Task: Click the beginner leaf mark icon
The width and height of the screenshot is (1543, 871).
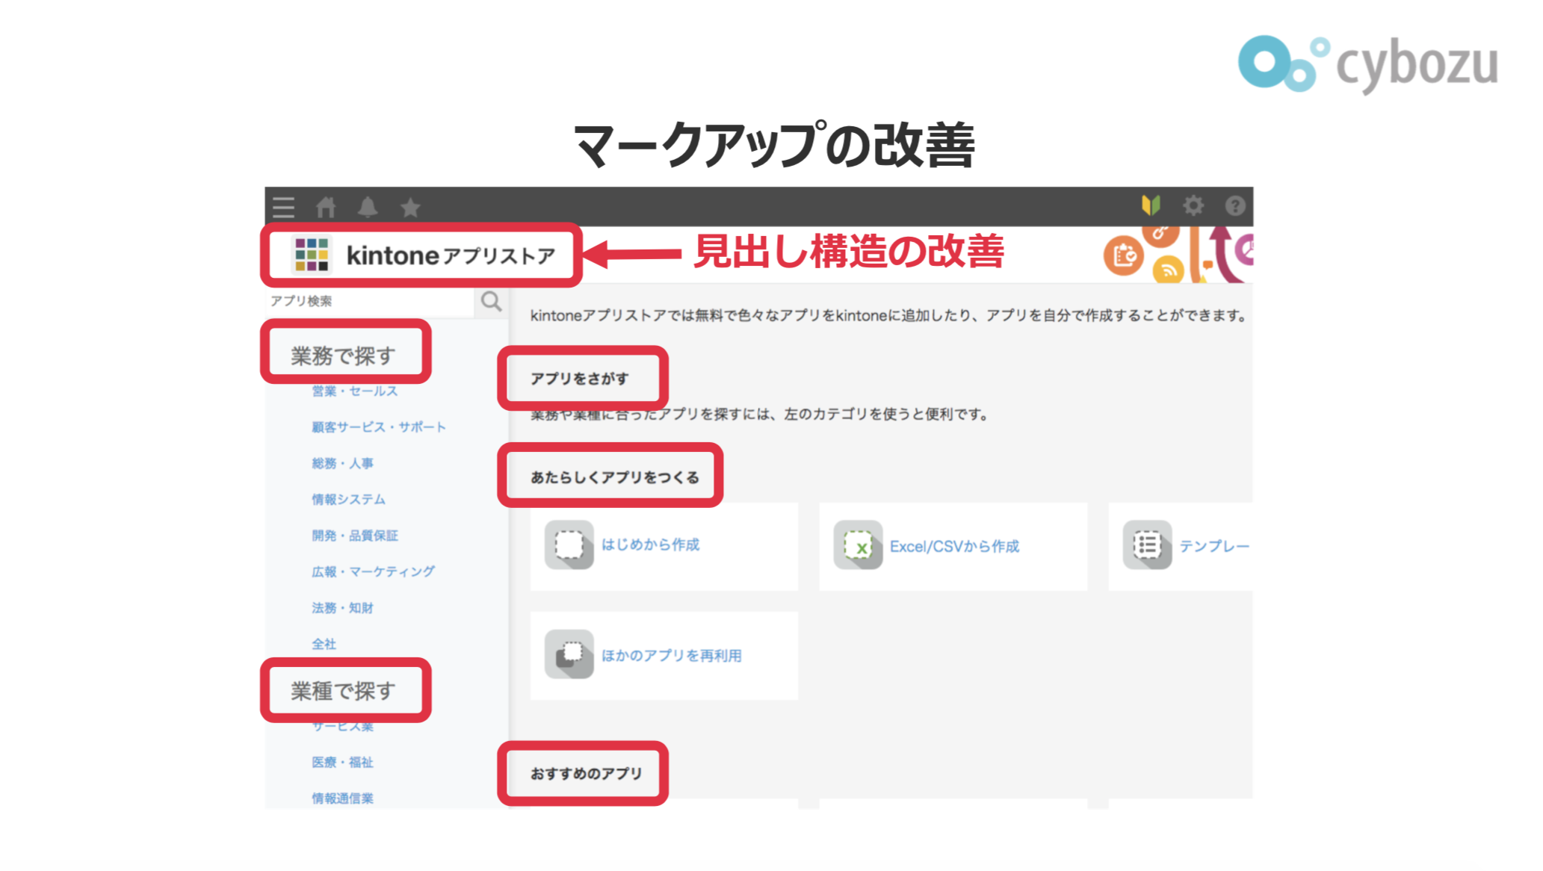Action: [1151, 205]
